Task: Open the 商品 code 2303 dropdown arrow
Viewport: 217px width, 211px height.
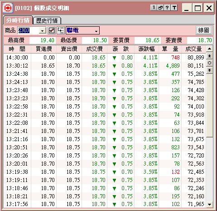Action: point(43,31)
